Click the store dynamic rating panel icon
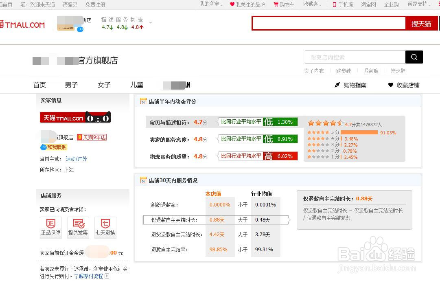 (x=143, y=101)
